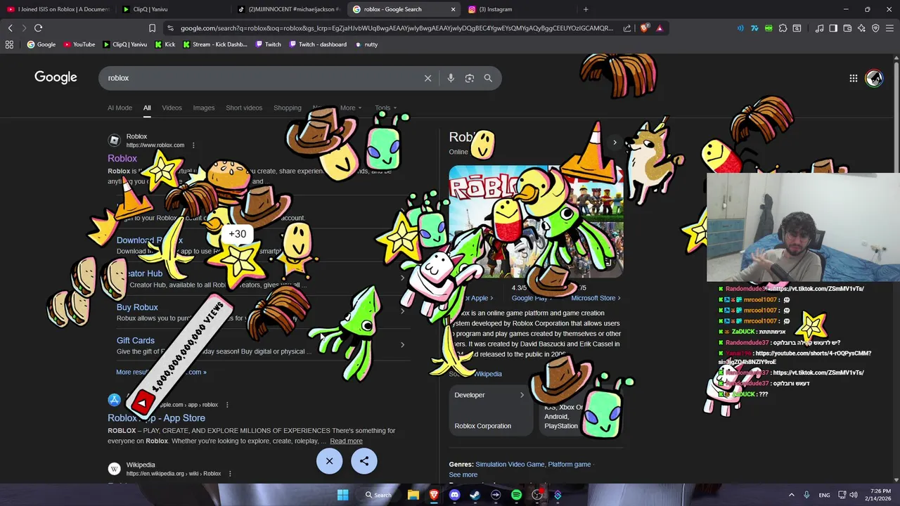900x506 pixels.
Task: Open the Brave Wallet icon
Action: [847, 28]
